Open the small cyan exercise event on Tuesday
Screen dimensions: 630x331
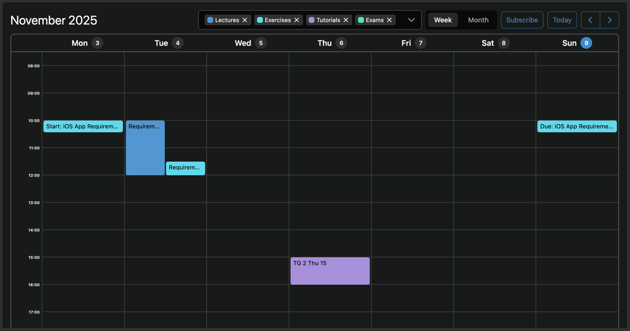(185, 168)
